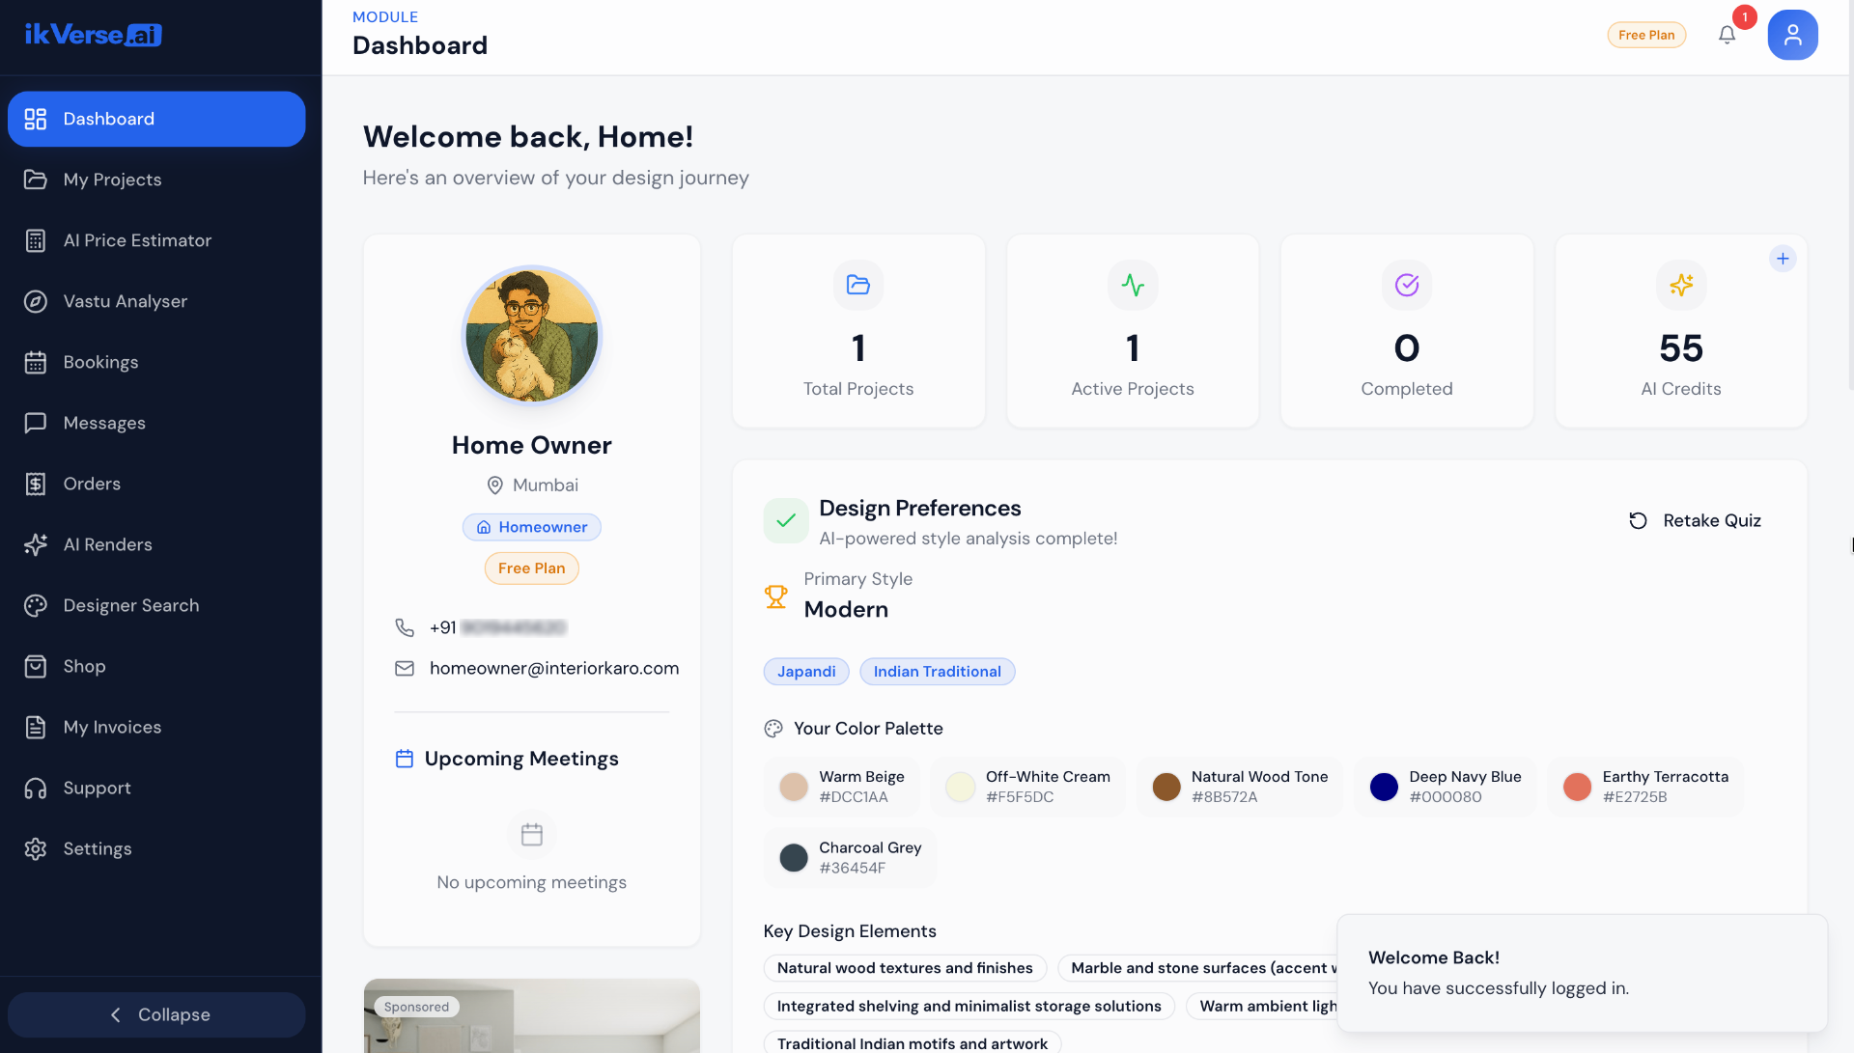
Task: Click the Retake Quiz refresh icon
Action: click(1638, 520)
